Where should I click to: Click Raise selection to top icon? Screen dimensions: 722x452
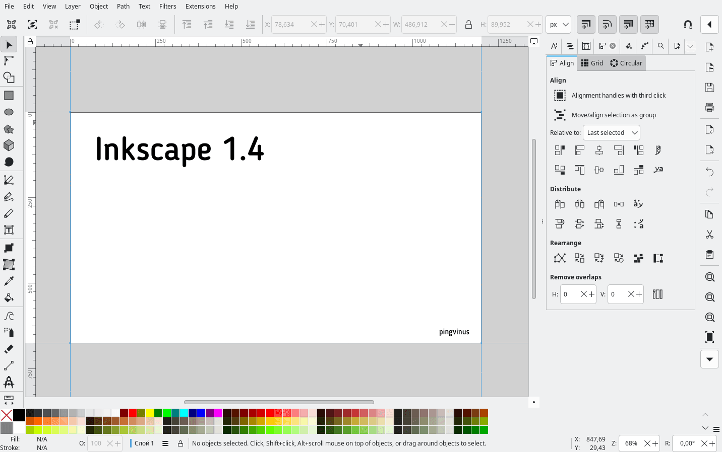[187, 24]
